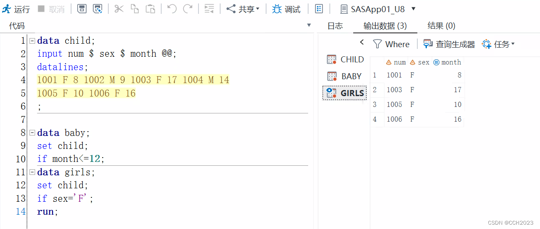Screen dimensions: 540x229
Task: Switch to the Results (0) tab
Action: tap(441, 26)
